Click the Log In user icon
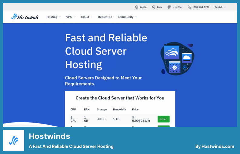Viewport: 240px width, 154px height. tap(137, 7)
